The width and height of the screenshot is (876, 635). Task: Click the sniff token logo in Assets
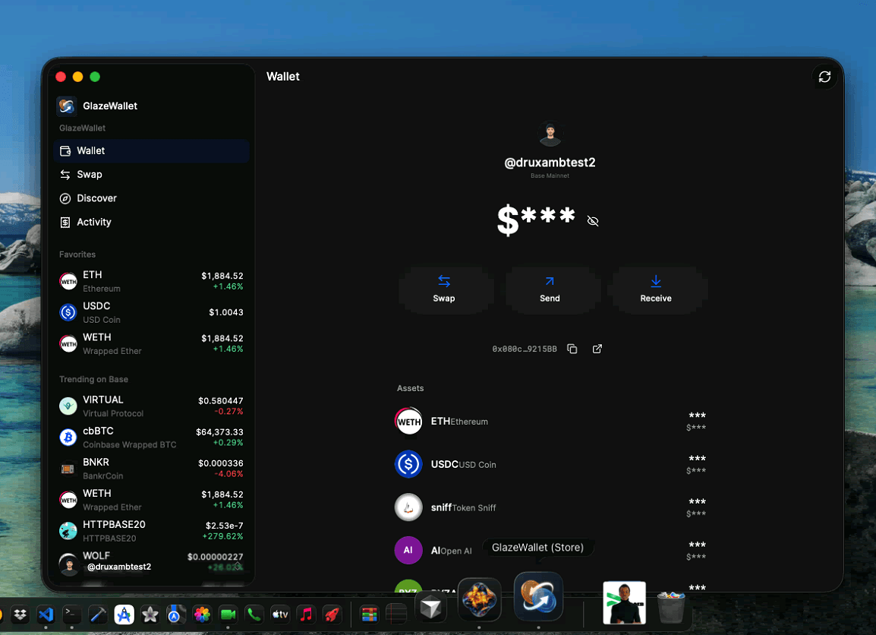click(408, 507)
